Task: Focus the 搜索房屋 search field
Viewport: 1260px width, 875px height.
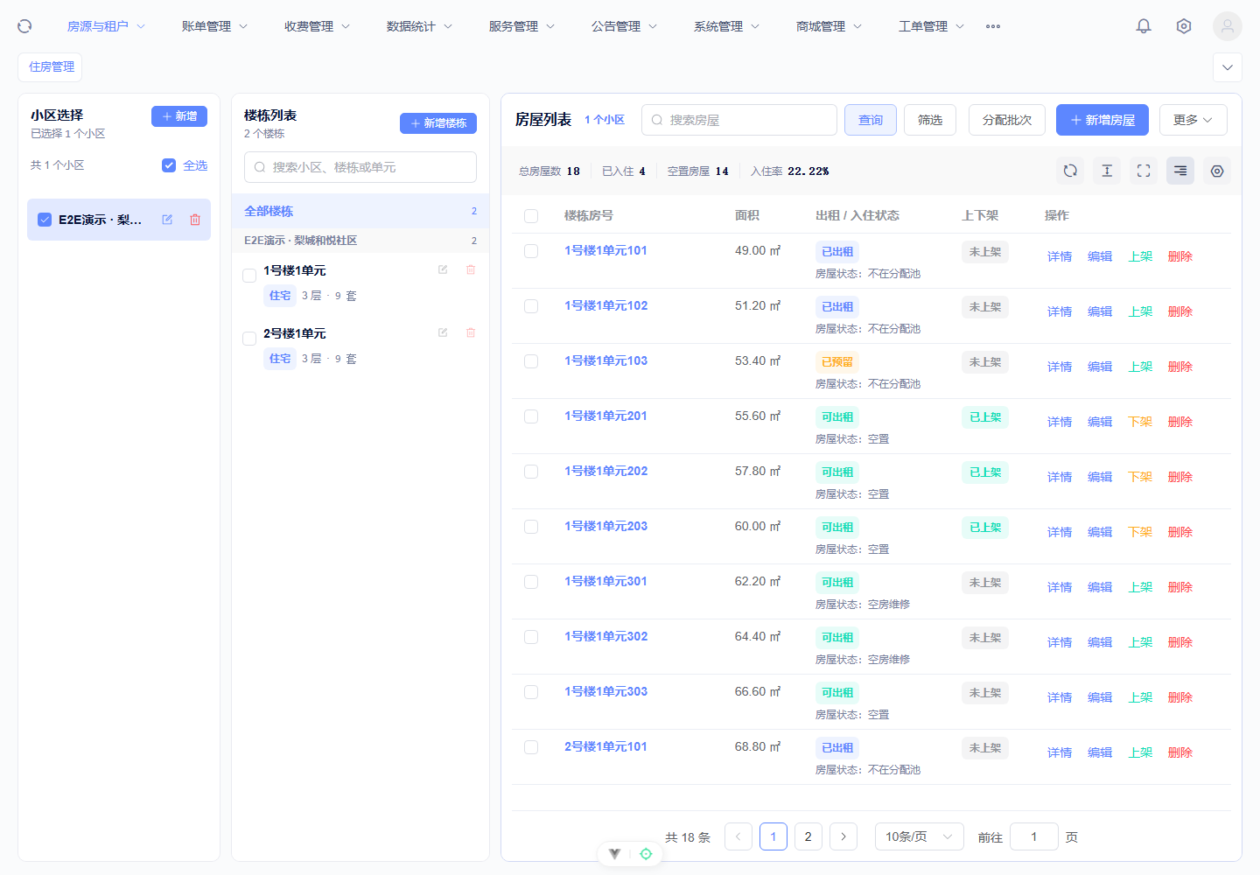Action: pos(739,120)
